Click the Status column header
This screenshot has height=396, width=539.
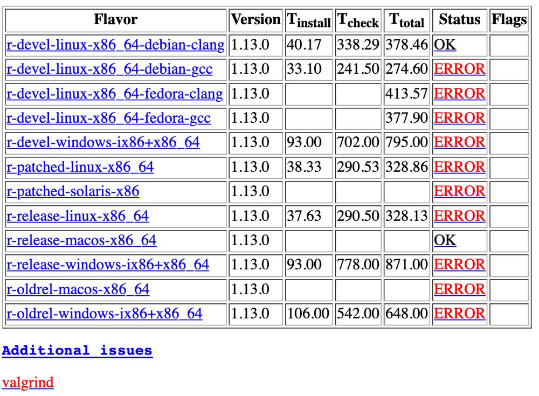tap(460, 19)
